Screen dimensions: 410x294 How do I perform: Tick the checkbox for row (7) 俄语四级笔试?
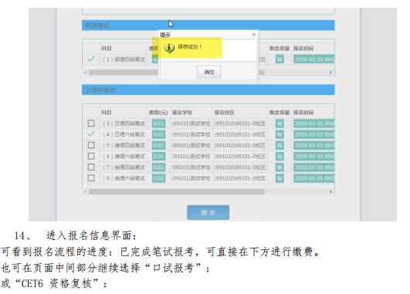click(x=91, y=167)
